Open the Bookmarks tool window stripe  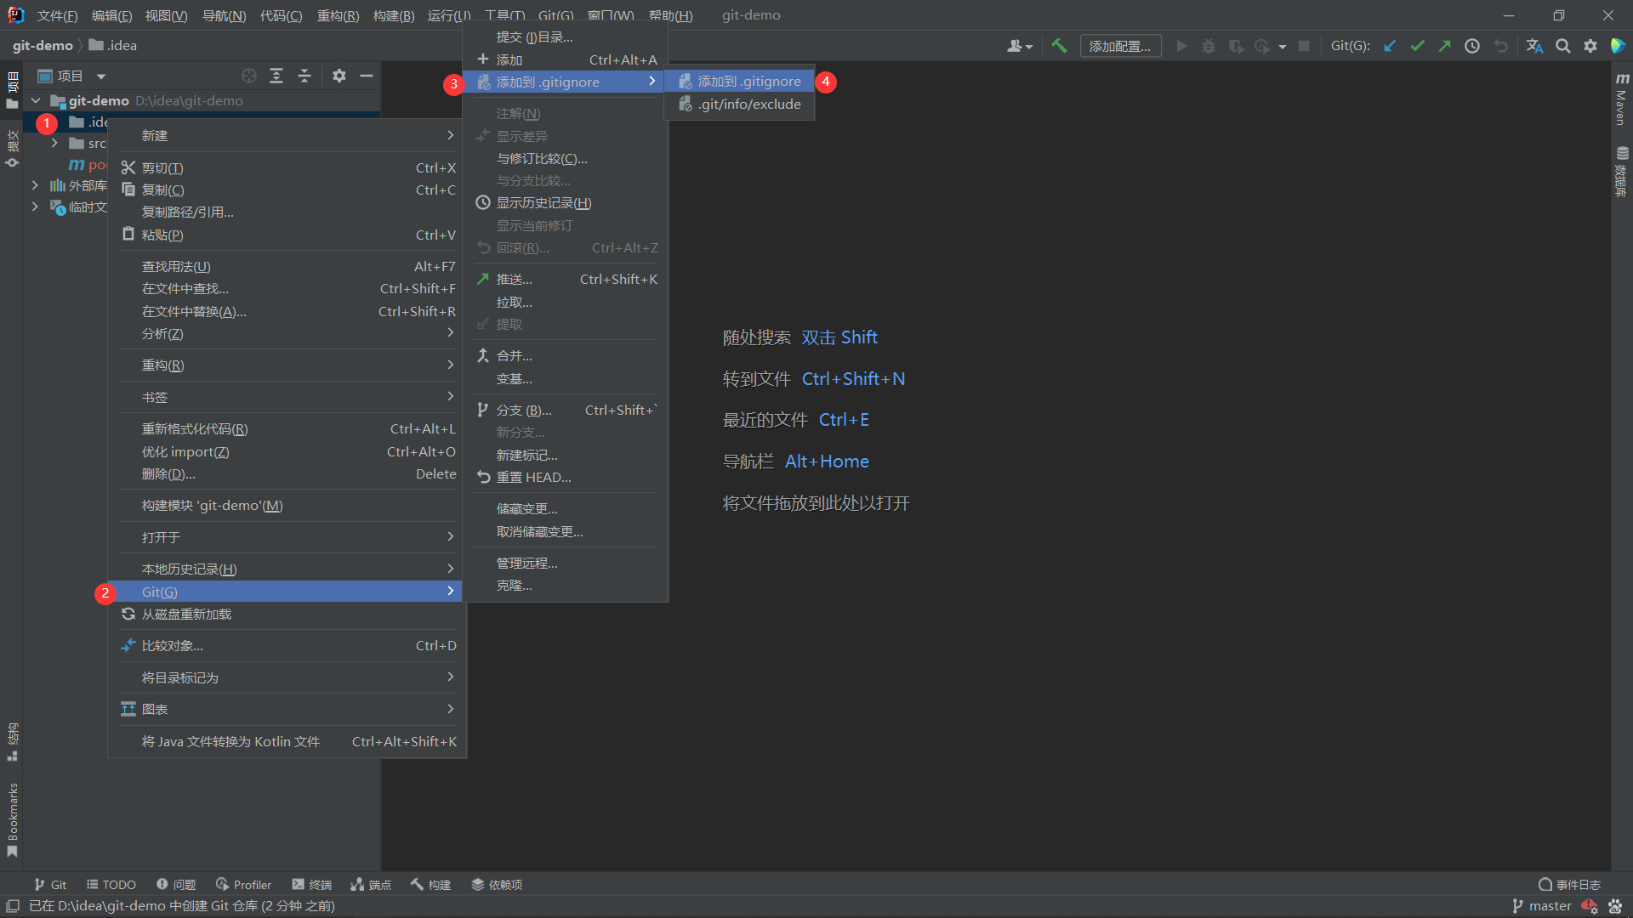point(12,820)
